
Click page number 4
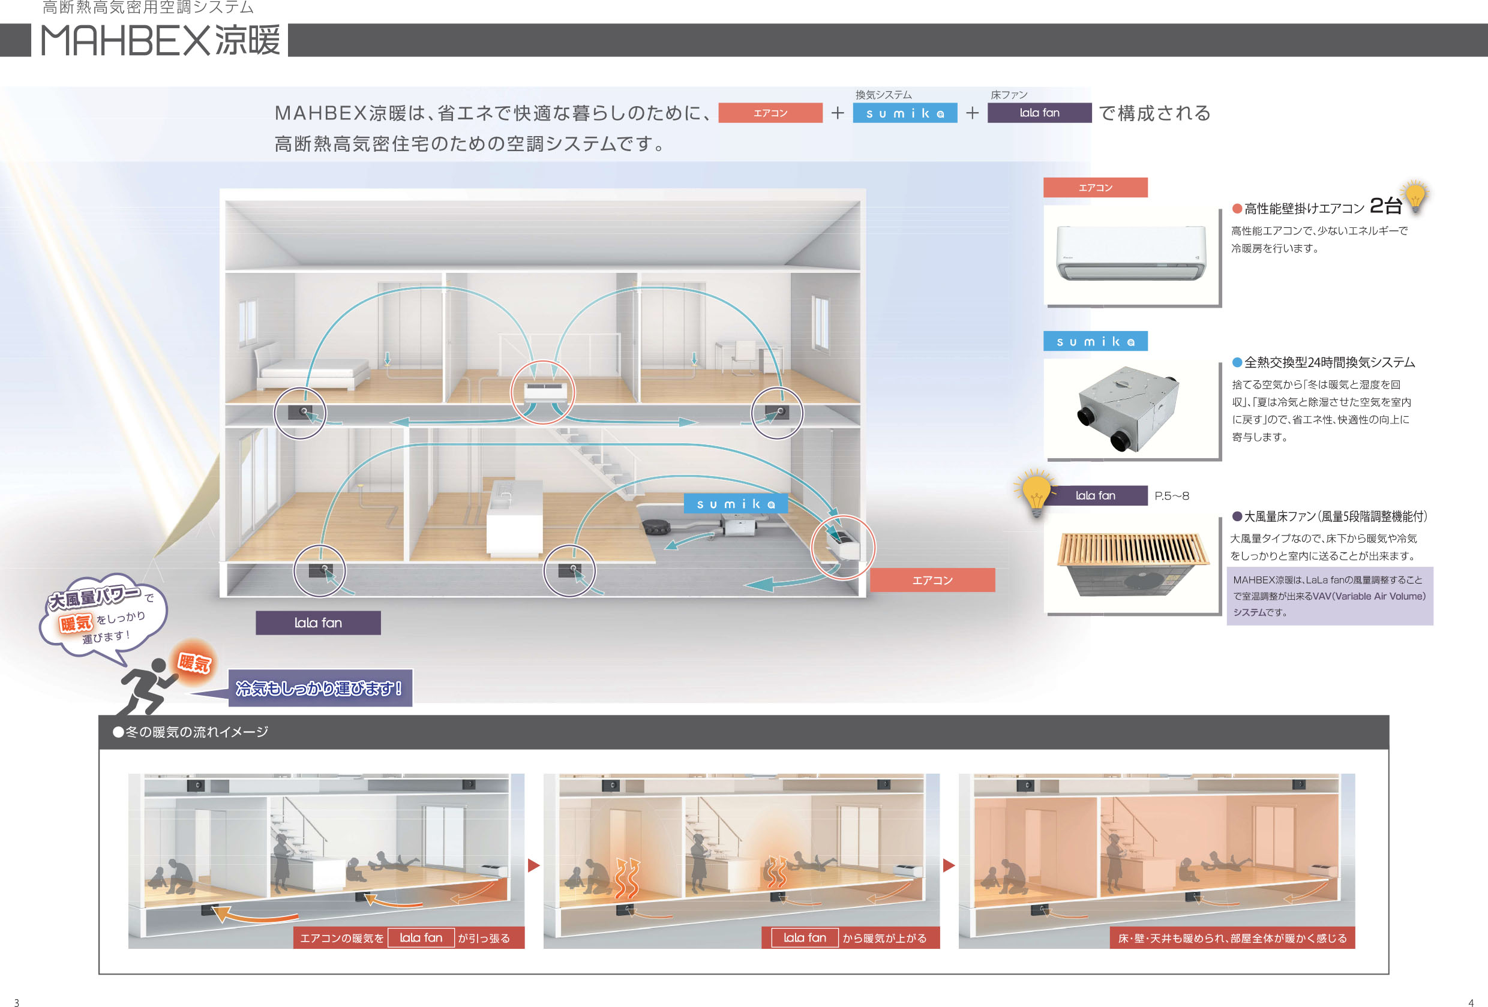(1471, 1003)
